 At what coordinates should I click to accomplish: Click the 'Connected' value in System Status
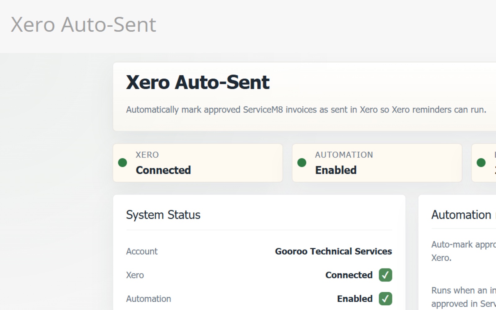[349, 275]
